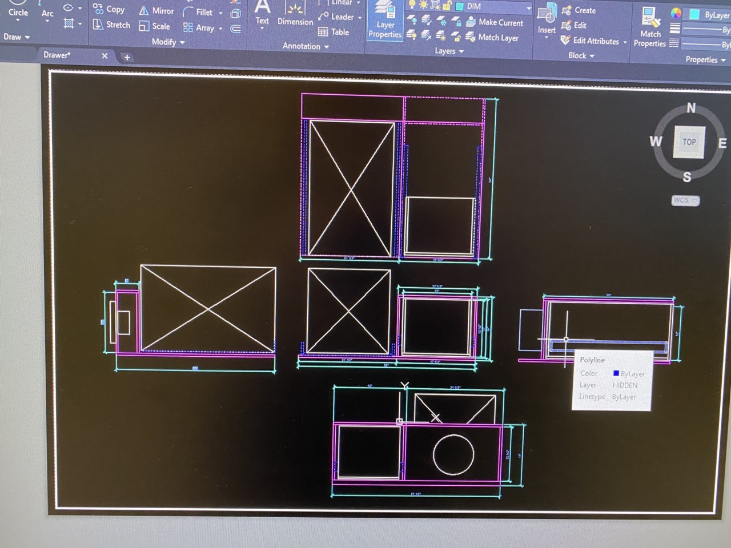Click Edit Attributes tool
The height and width of the screenshot is (548, 731).
tap(590, 41)
